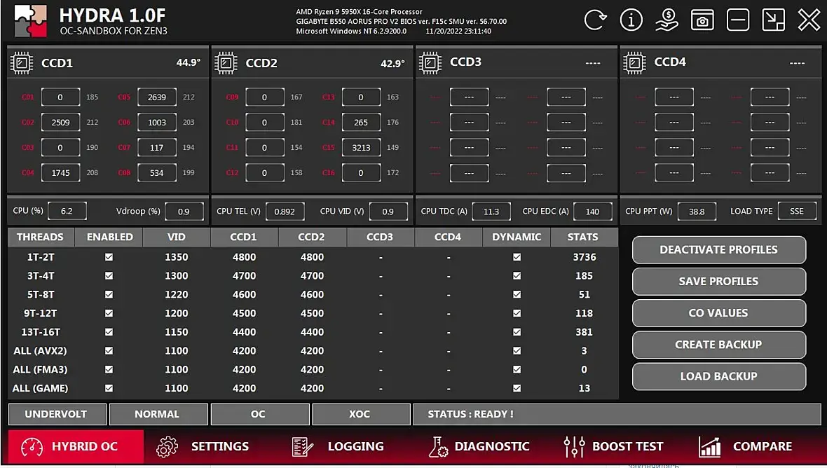Go to the DIAGNOSTIC tab
This screenshot has height=468, width=827.
coord(479,446)
